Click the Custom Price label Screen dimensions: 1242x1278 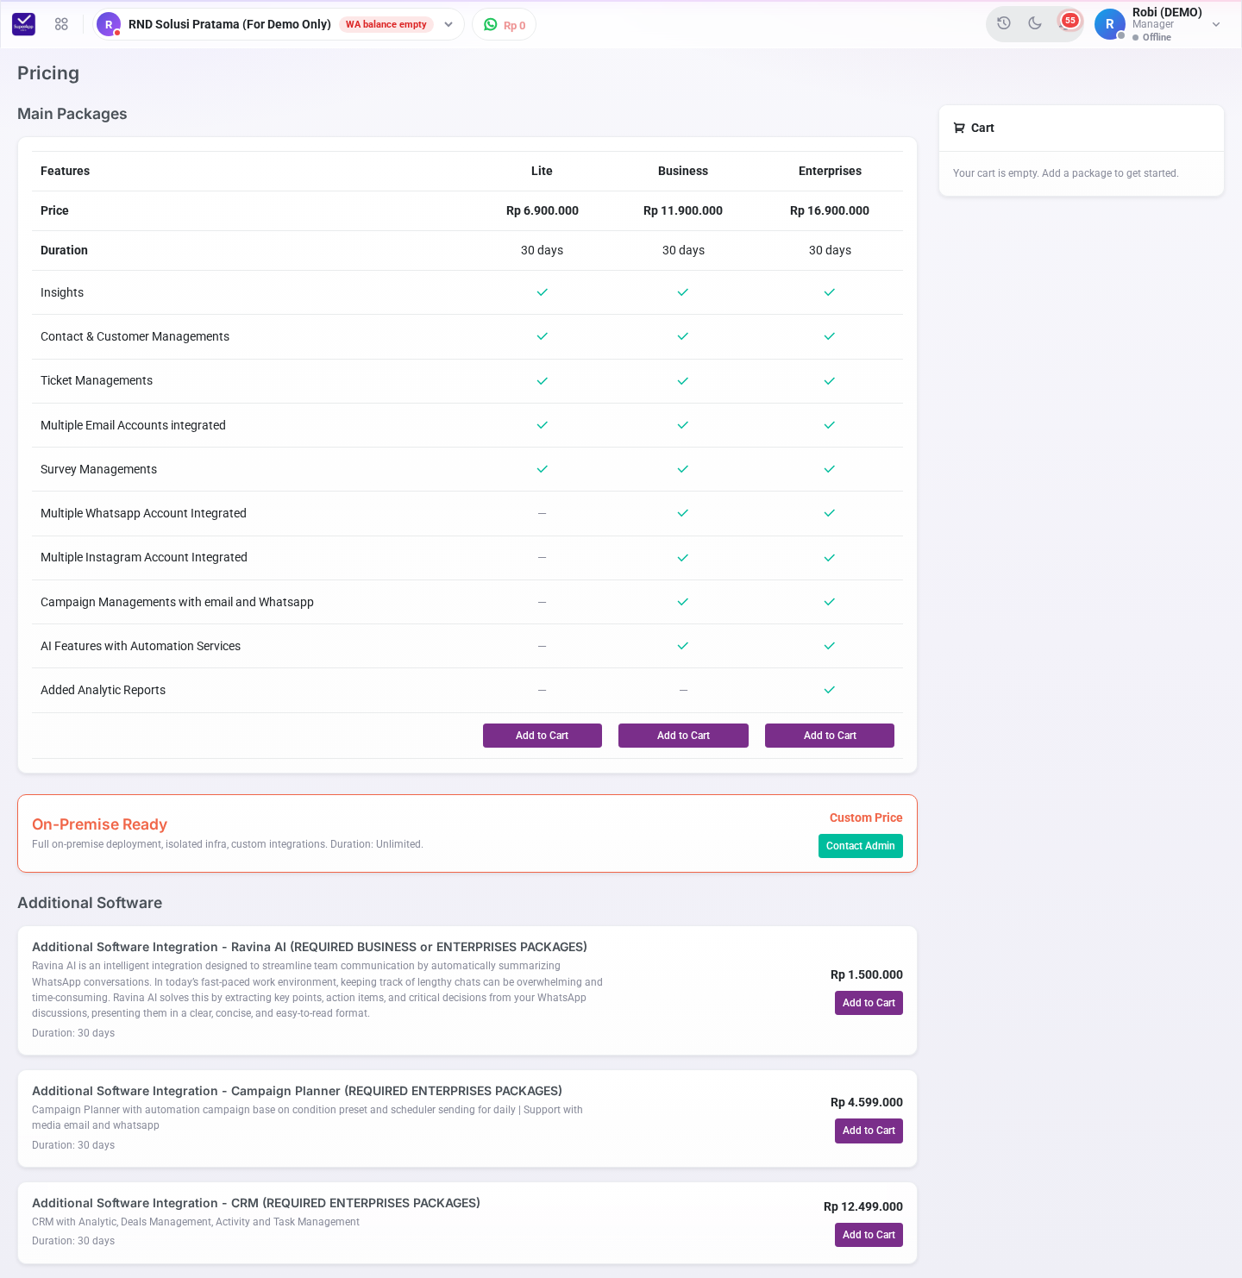(866, 818)
